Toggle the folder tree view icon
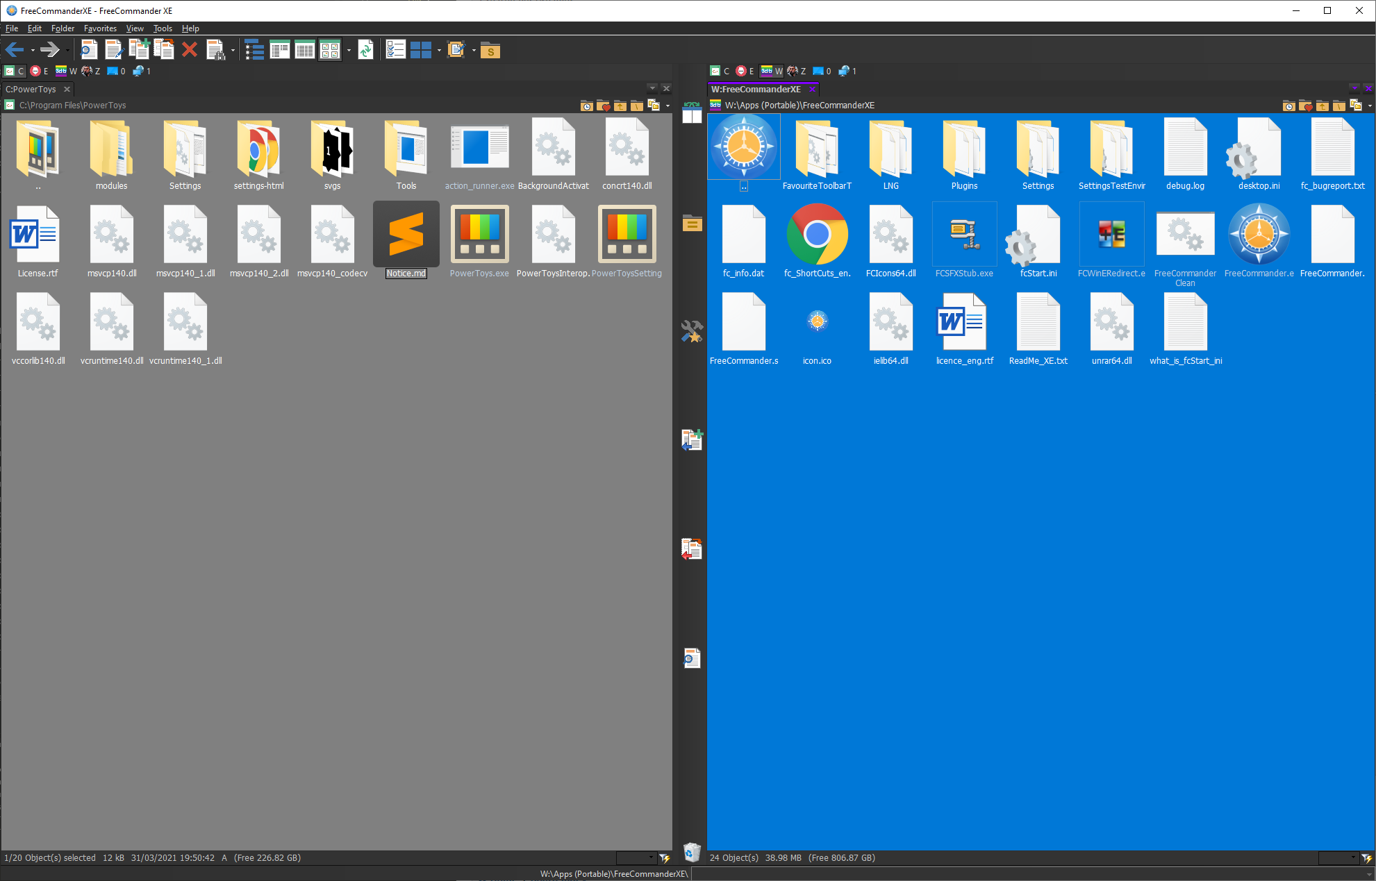The image size is (1376, 881). [254, 50]
